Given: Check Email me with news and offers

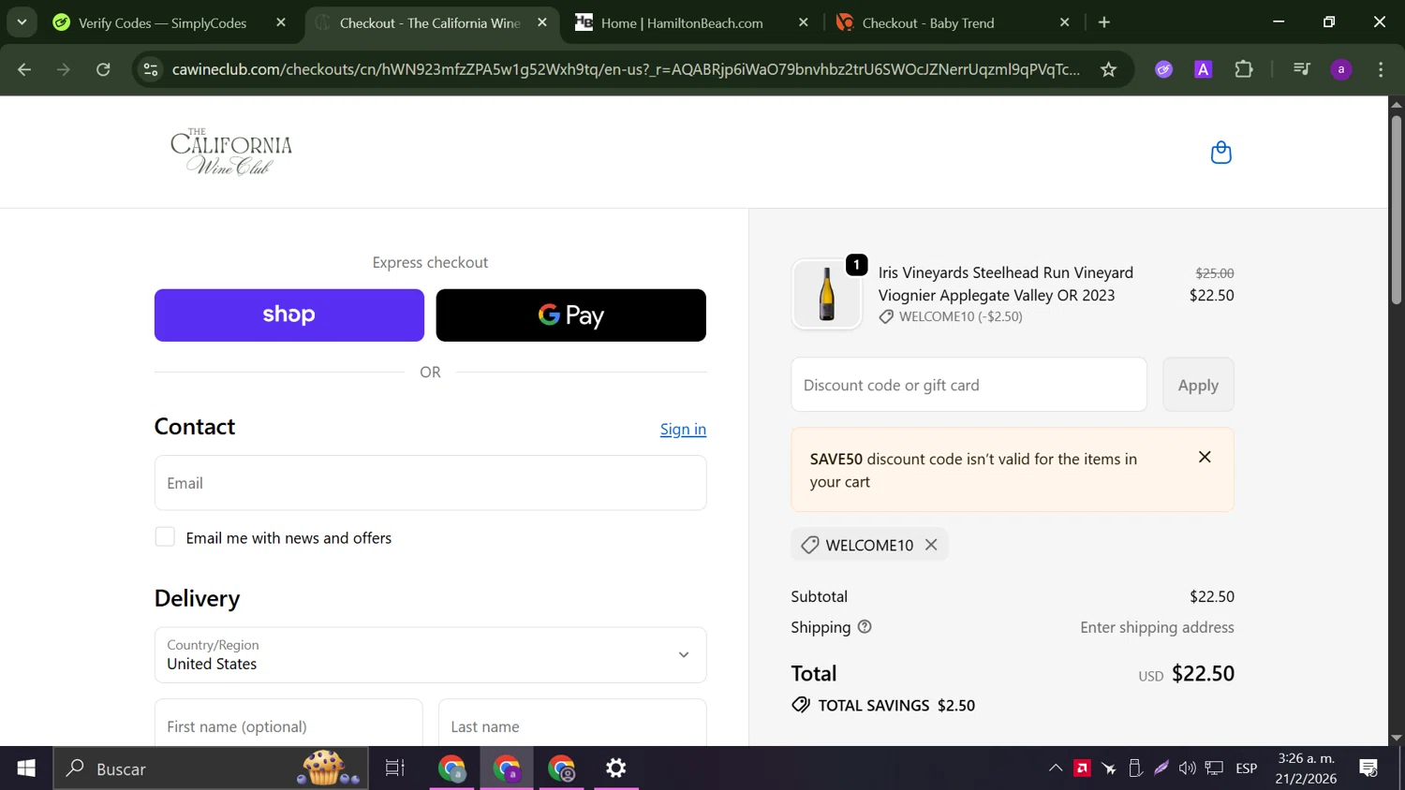Looking at the screenshot, I should [x=165, y=537].
